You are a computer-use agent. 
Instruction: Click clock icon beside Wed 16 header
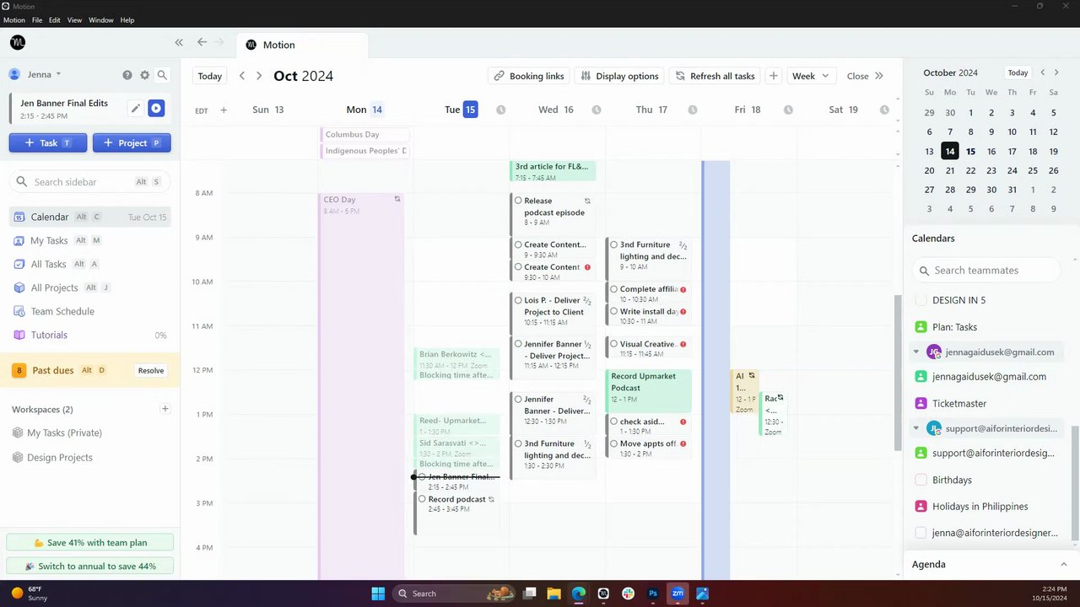tap(597, 110)
